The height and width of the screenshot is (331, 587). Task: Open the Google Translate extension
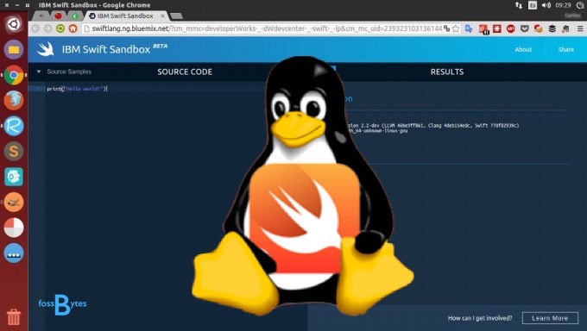click(x=469, y=28)
